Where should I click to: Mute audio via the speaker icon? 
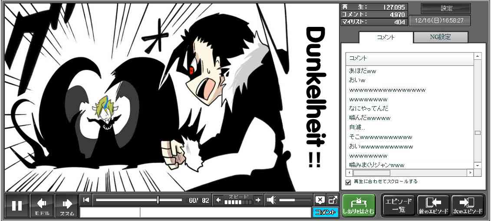click(x=271, y=200)
